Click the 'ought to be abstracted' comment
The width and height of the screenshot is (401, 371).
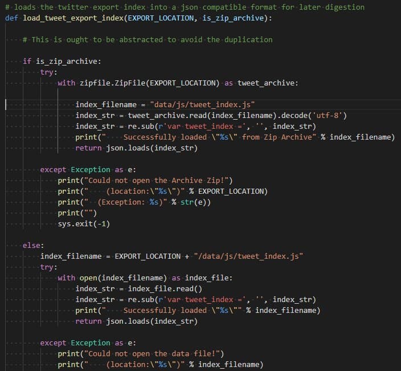pyautogui.click(x=148, y=40)
